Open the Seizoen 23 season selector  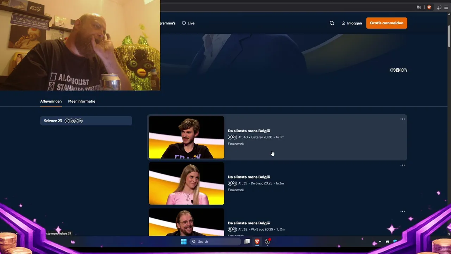(86, 121)
